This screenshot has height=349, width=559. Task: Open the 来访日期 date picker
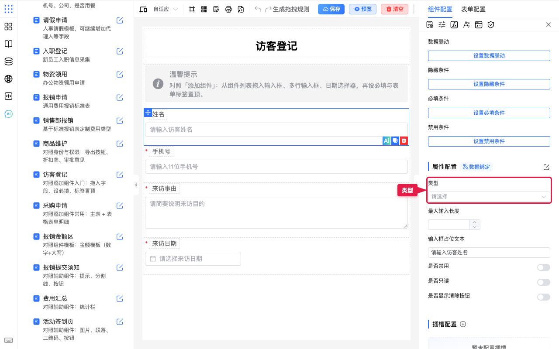(x=193, y=259)
